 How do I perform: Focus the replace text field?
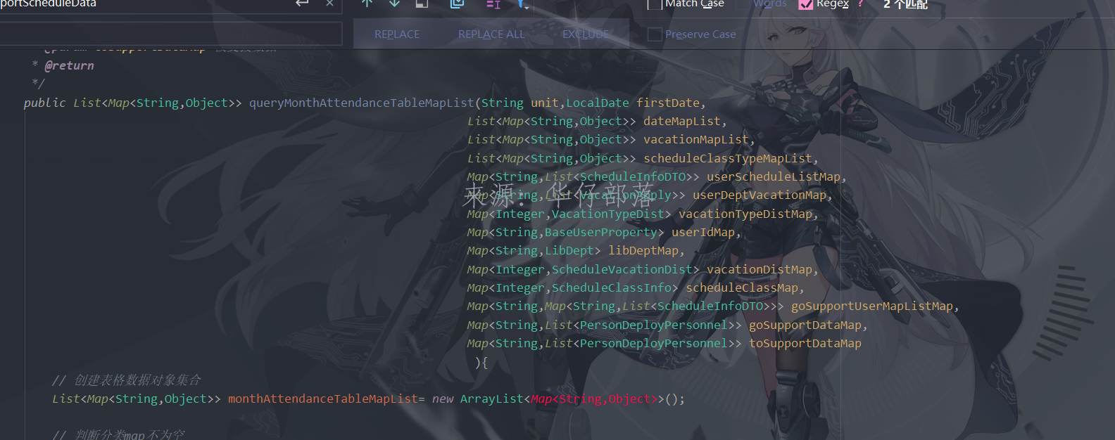tap(171, 34)
